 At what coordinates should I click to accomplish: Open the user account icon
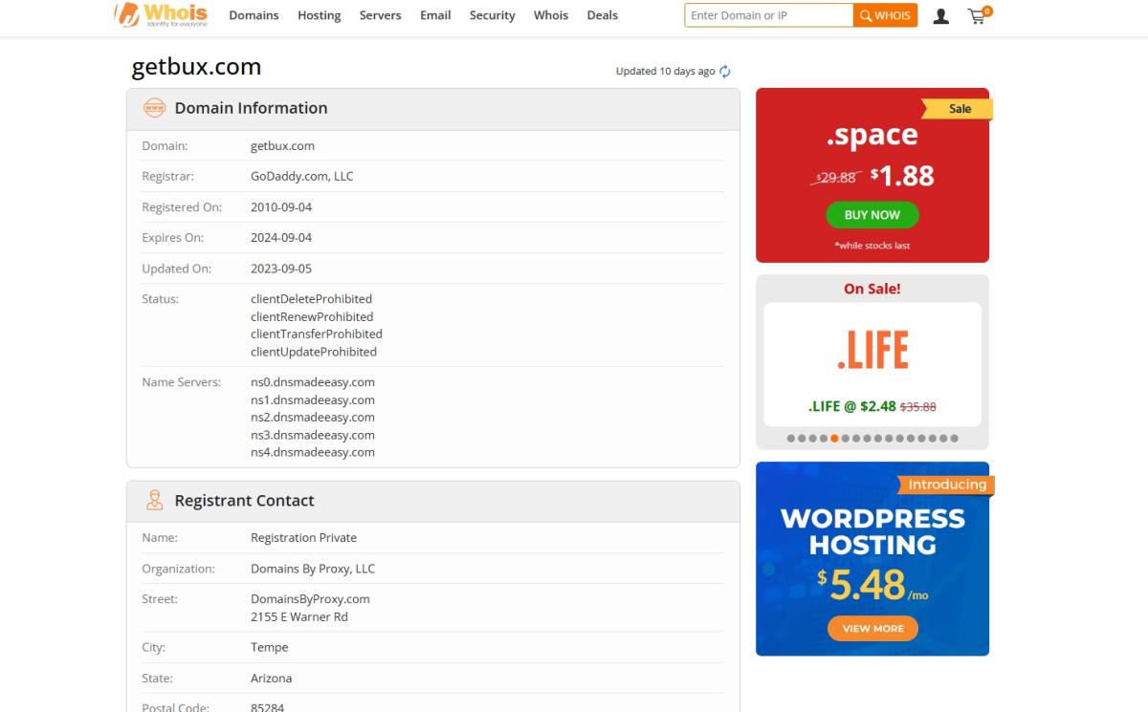[x=940, y=16]
